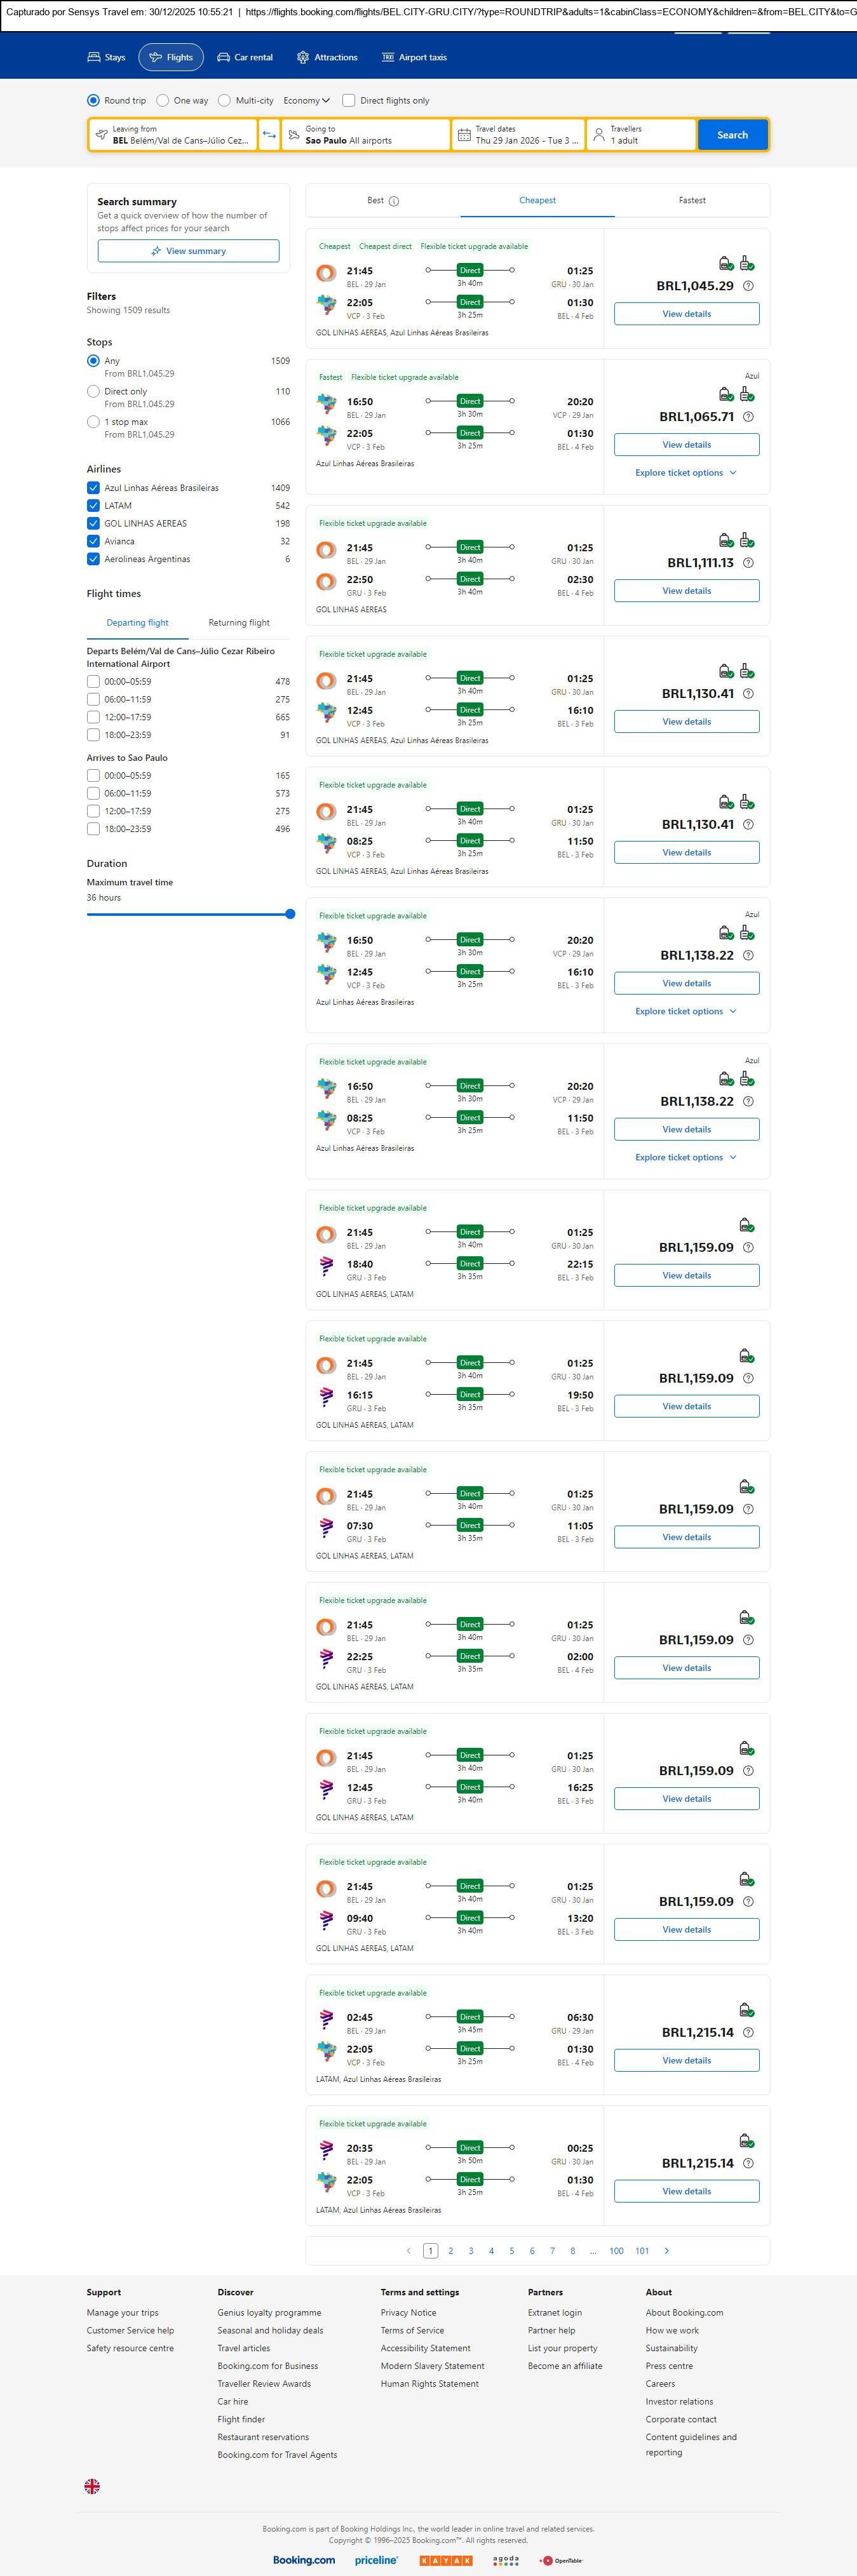This screenshot has height=2576, width=857.
Task: Open the Returning flight times tab
Action: 239,623
